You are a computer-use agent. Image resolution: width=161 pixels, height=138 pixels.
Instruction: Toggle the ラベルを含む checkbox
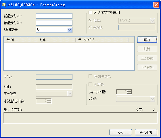pos(90,76)
